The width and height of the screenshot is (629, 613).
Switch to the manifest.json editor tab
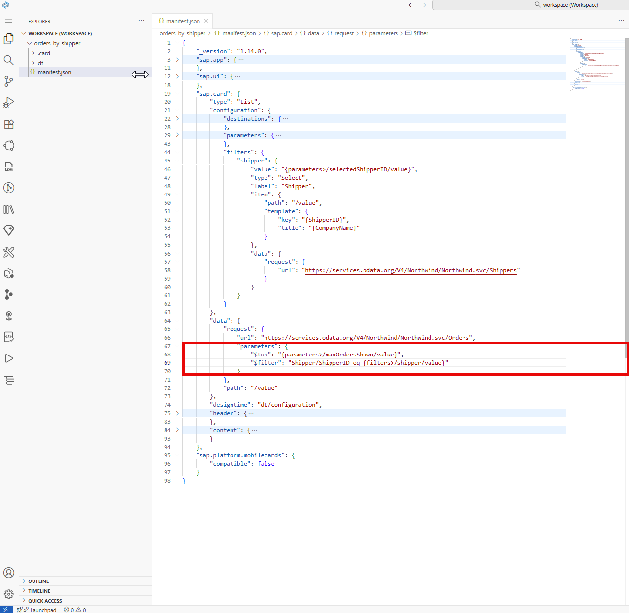tap(183, 21)
